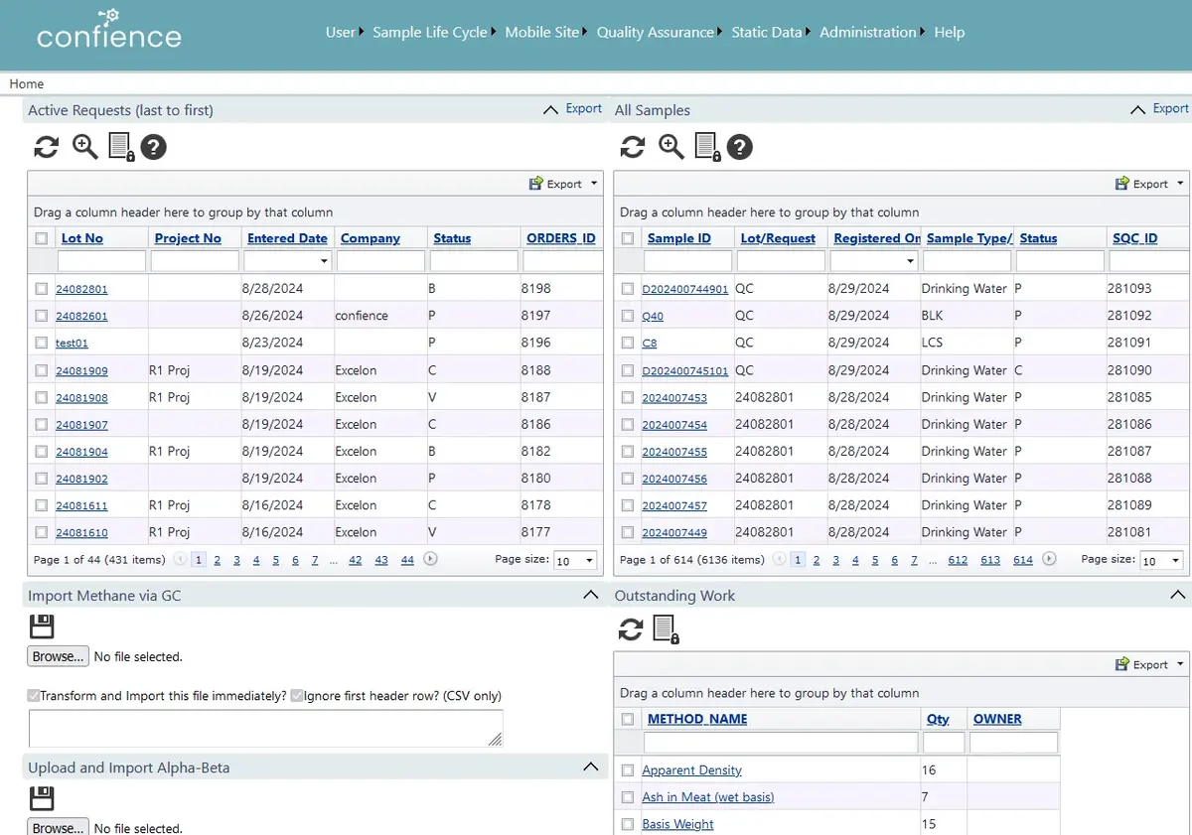
Task: Check the box for lot 24082601
Action: (x=41, y=316)
